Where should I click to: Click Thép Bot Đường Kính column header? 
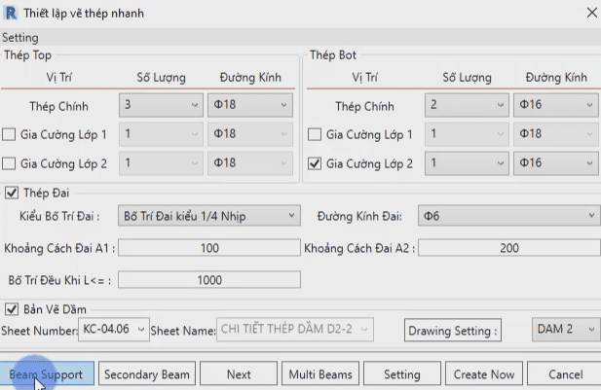pos(556,78)
